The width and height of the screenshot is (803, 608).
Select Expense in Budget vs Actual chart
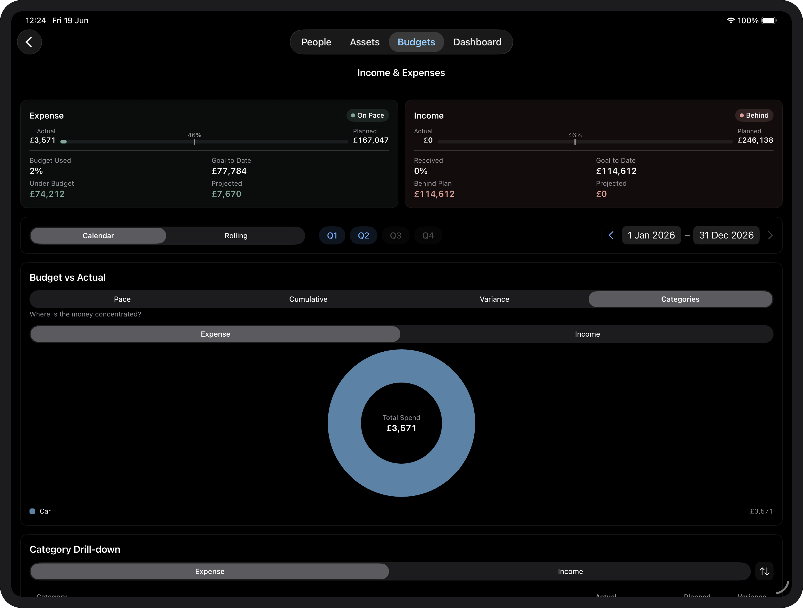point(215,334)
